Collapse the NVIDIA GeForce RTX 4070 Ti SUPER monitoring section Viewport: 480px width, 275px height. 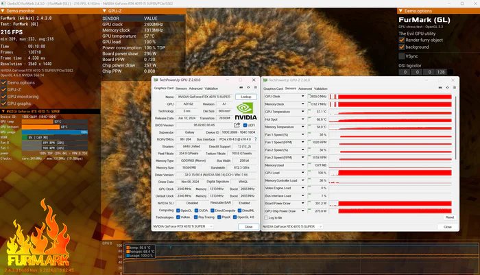(x=3, y=112)
